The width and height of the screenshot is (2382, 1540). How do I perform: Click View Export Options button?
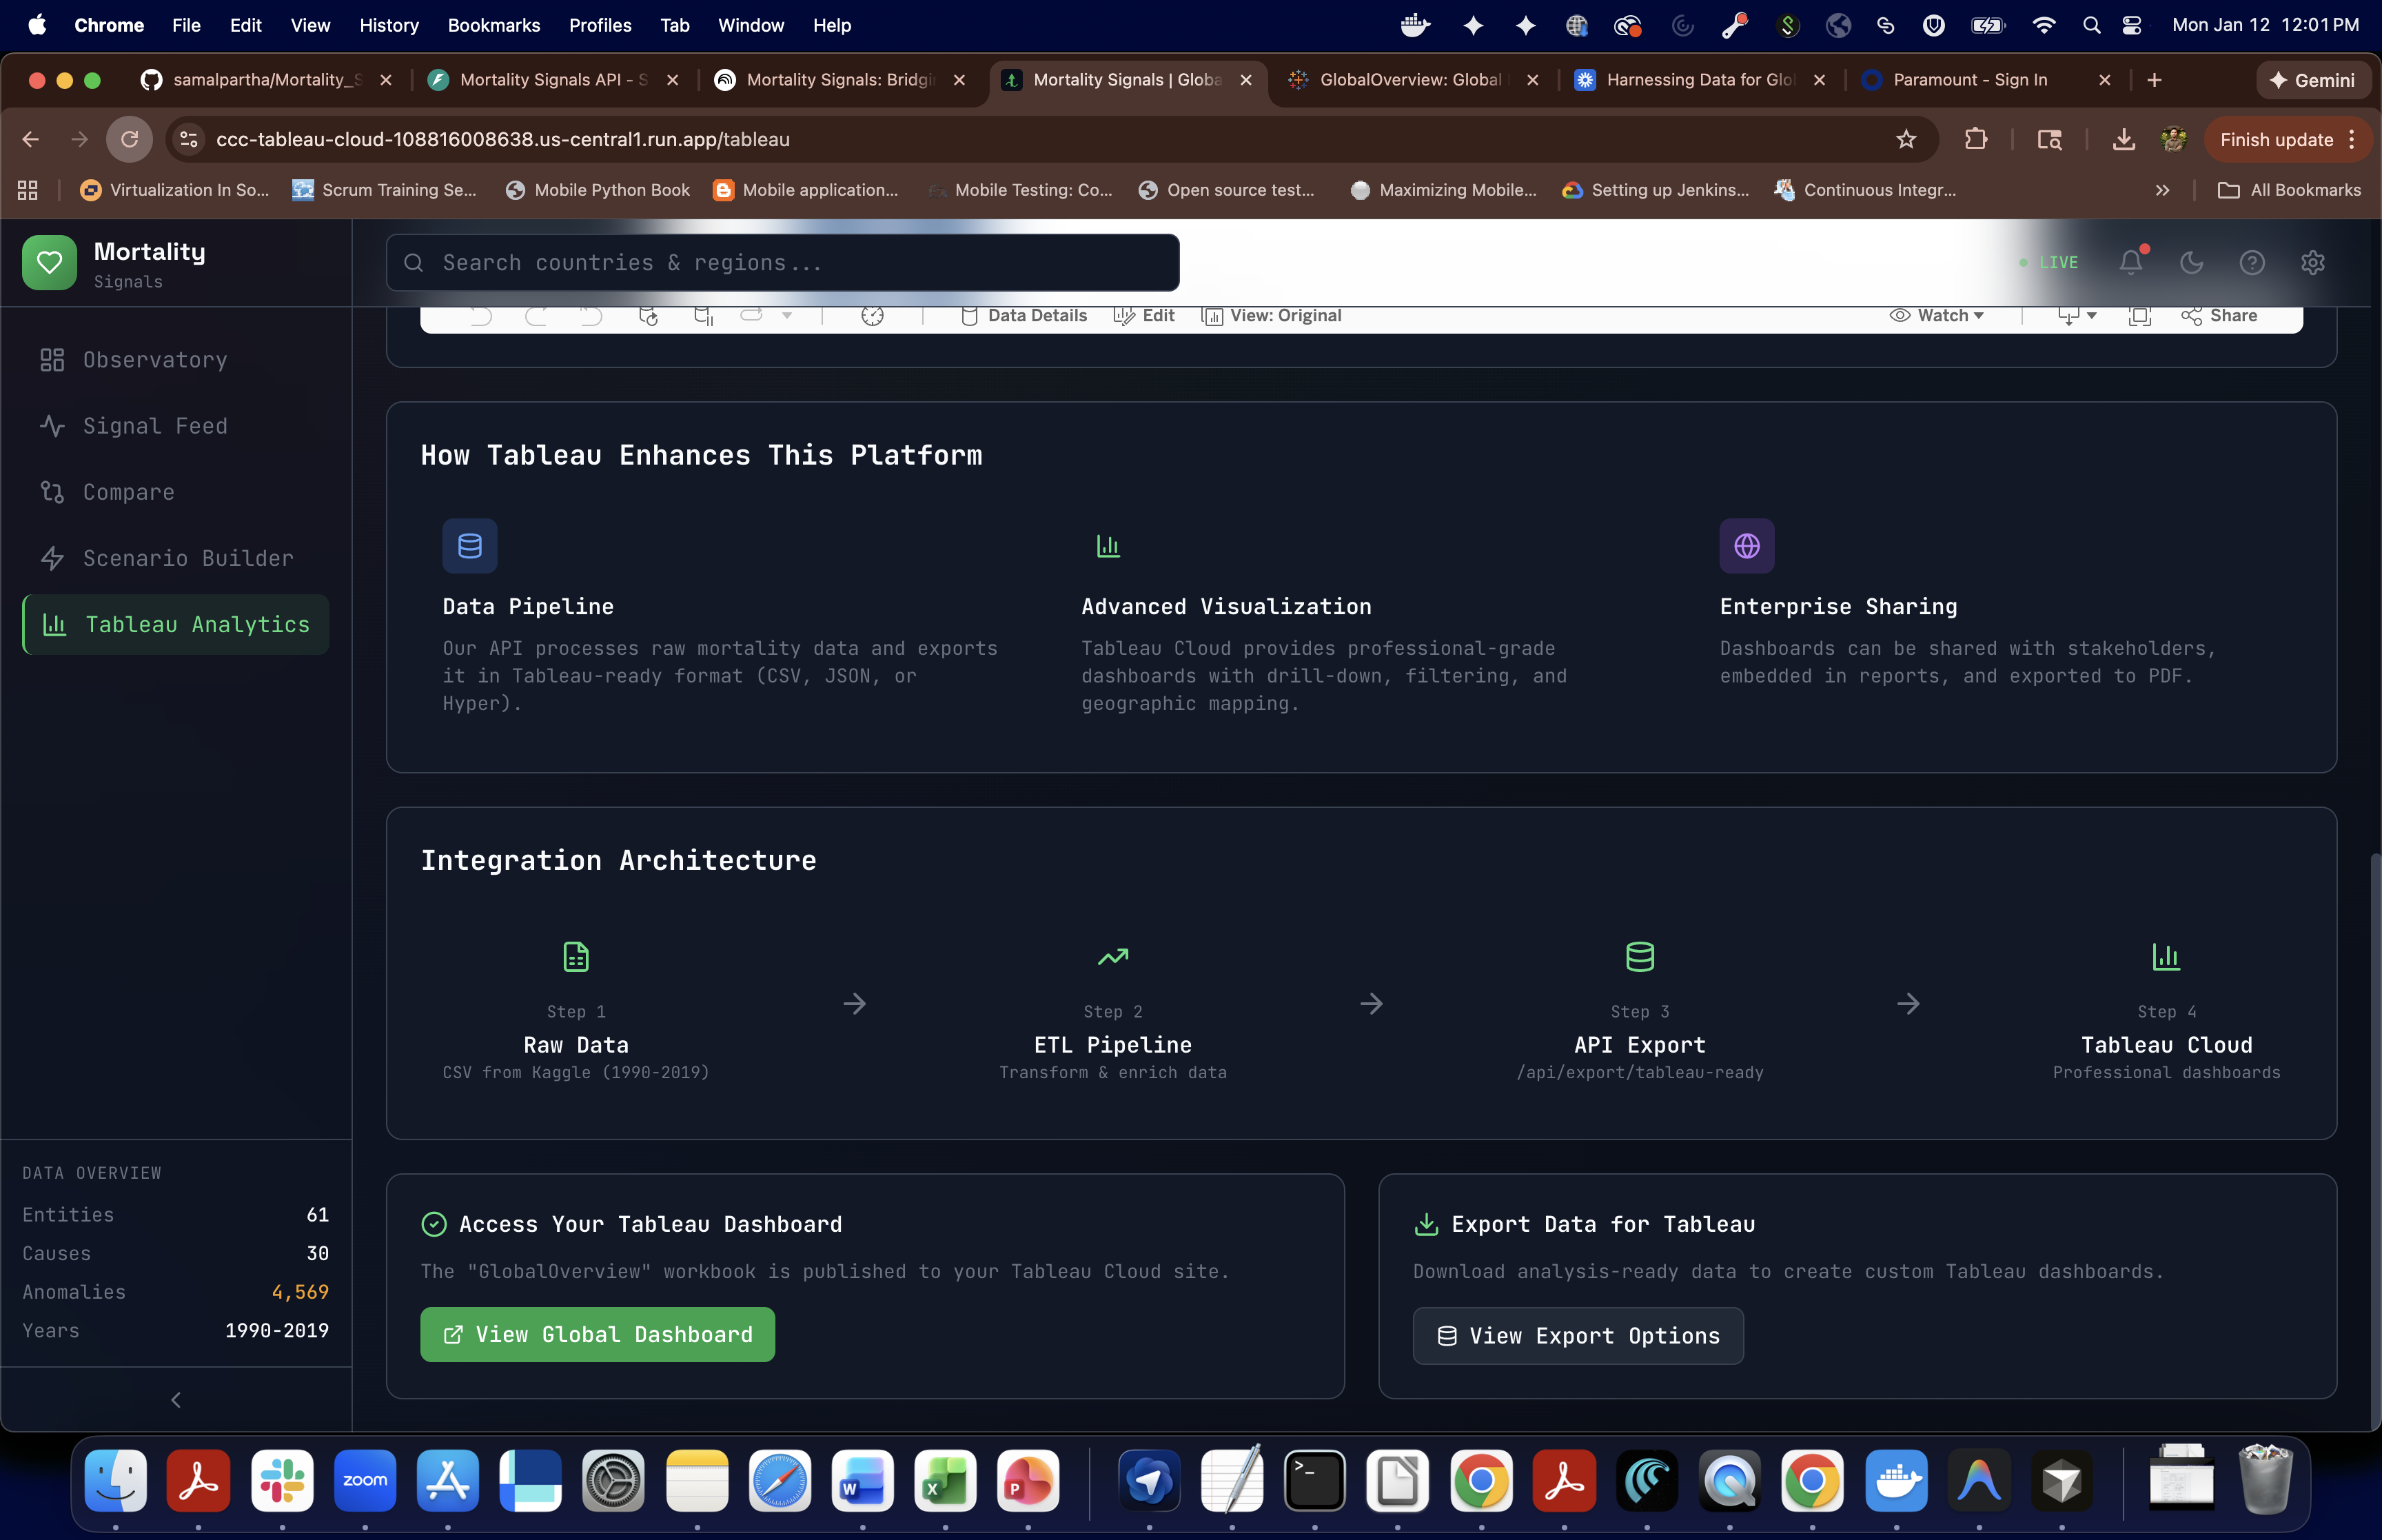point(1578,1335)
